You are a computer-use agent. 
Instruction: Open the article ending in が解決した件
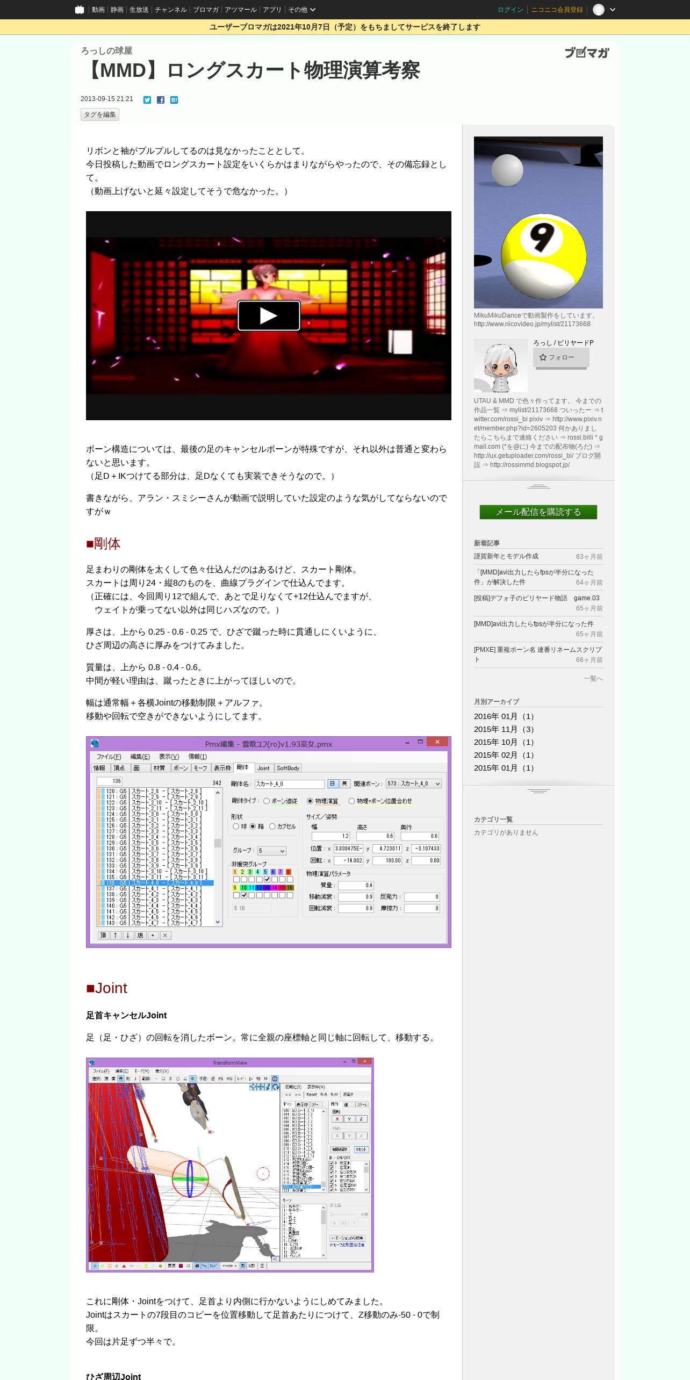point(534,577)
